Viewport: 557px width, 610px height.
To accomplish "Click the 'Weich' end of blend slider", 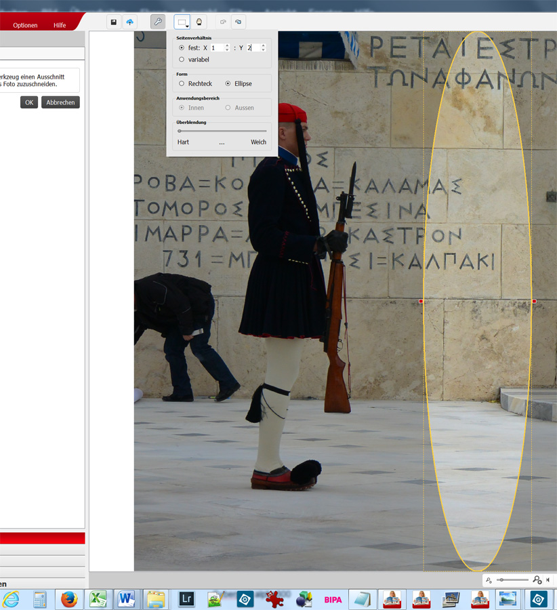I will pyautogui.click(x=258, y=142).
